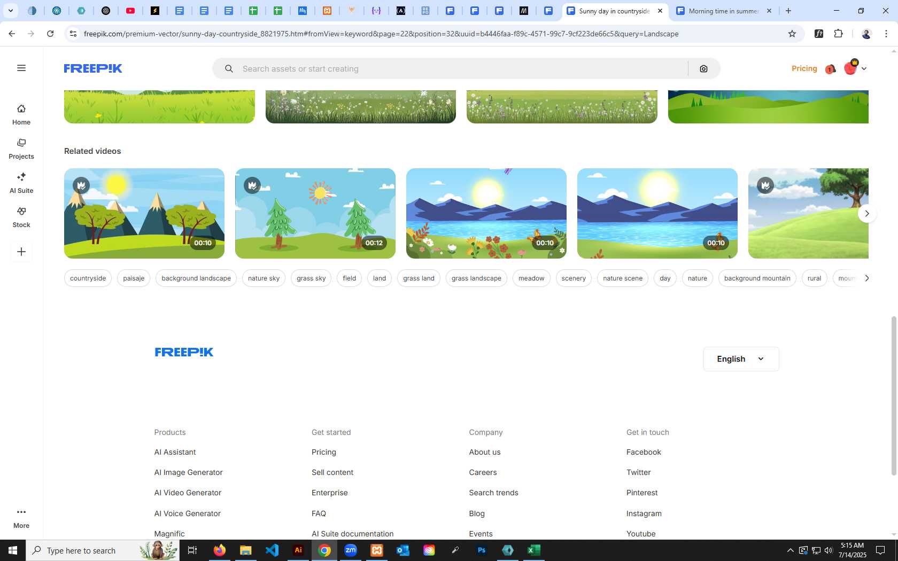
Task: Show next related videos with arrow
Action: tap(867, 213)
